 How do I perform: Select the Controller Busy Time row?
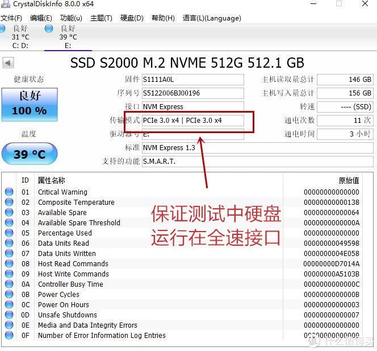click(183, 284)
